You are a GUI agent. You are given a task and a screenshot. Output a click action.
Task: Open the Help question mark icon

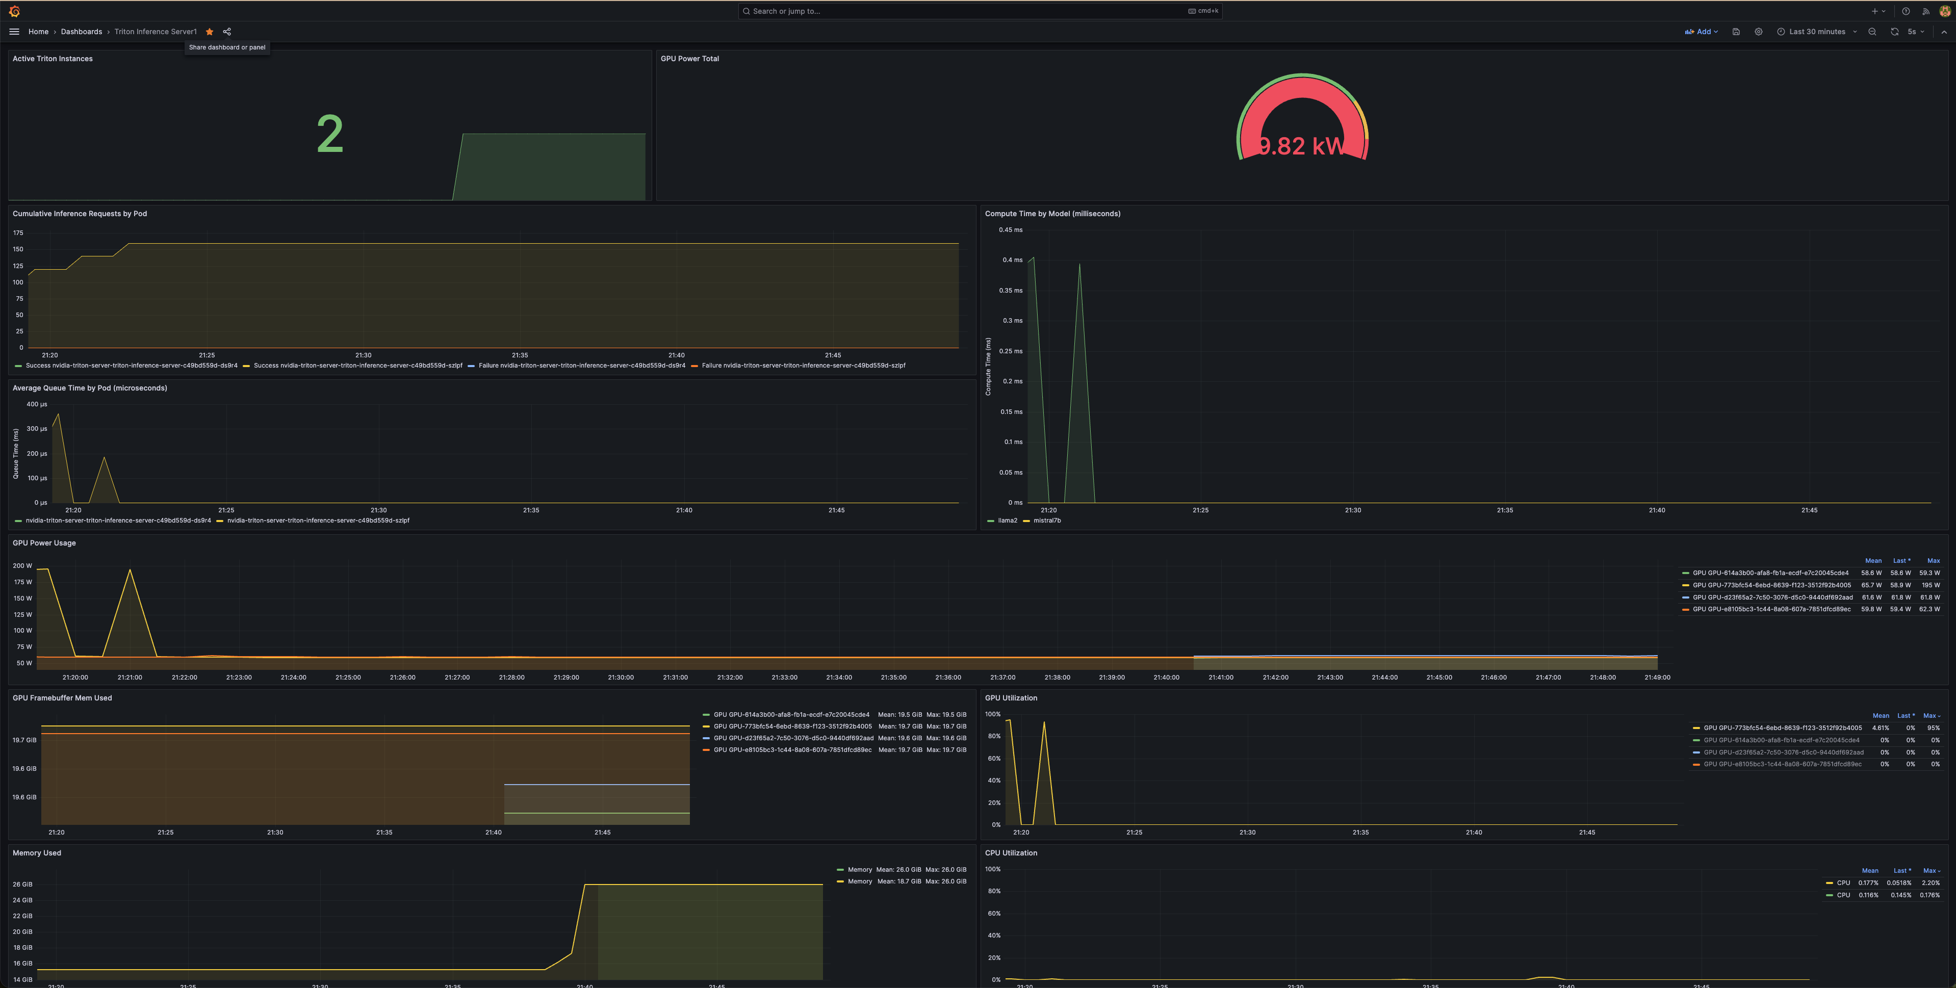click(x=1906, y=11)
